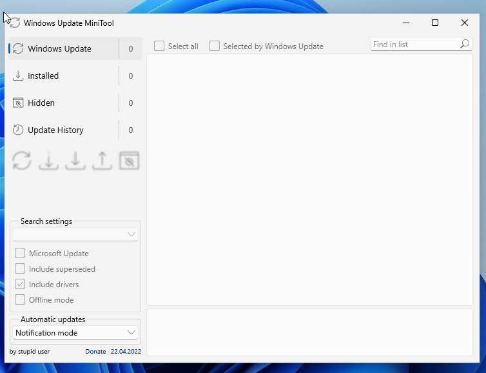The width and height of the screenshot is (486, 373).
Task: Click the install updates icon
Action: (75, 161)
